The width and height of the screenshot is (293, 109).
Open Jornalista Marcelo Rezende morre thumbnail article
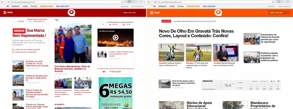[x=226, y=53]
